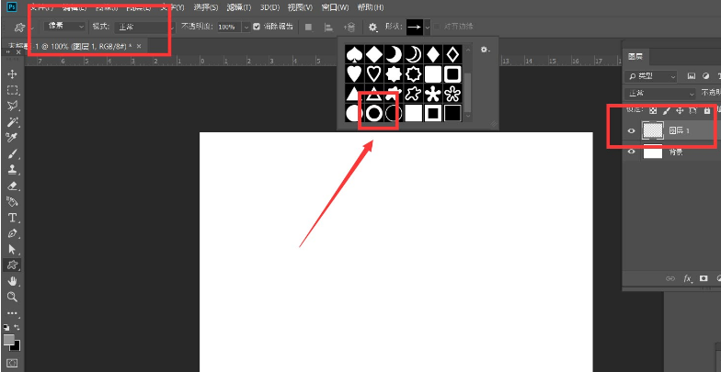Toggle the anti-alias checkbox
721x372 pixels.
(256, 27)
